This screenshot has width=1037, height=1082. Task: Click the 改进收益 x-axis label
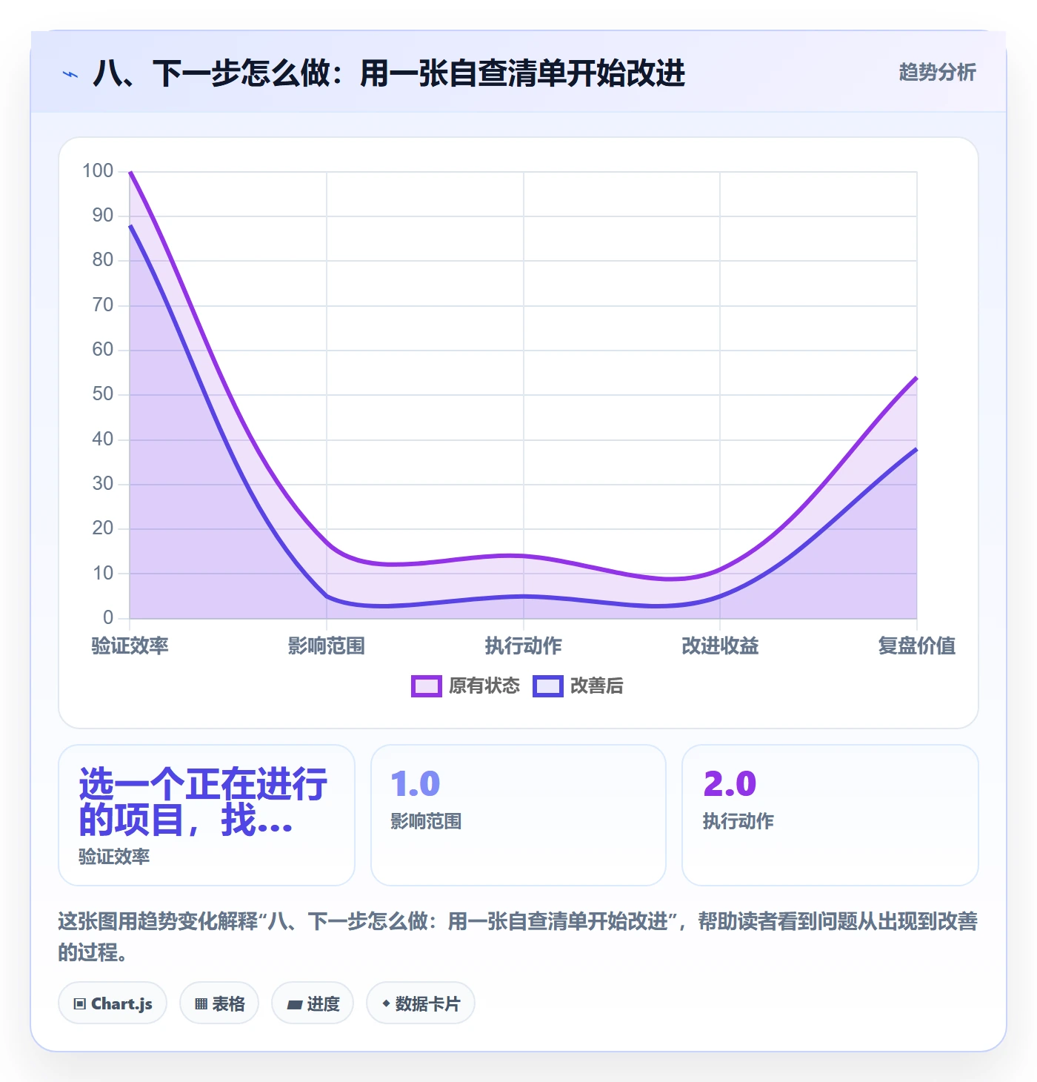(720, 645)
